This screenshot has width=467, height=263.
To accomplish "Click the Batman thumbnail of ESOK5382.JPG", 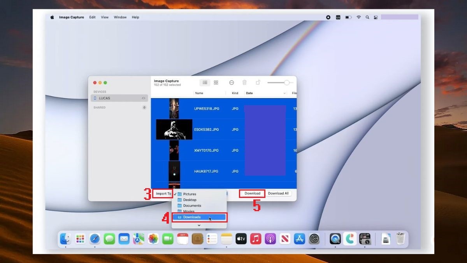I will point(174,129).
